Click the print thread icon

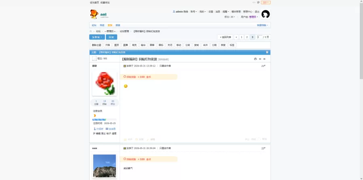click(255, 59)
